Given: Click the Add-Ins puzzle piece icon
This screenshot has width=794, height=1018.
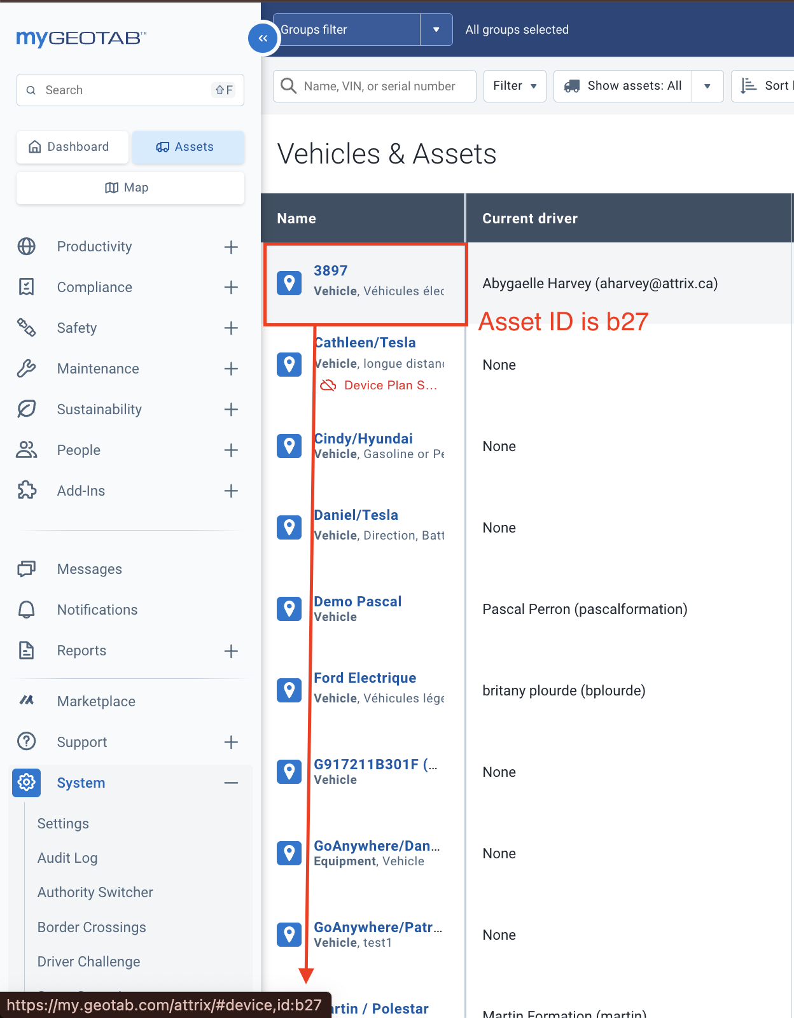Looking at the screenshot, I should tap(26, 491).
